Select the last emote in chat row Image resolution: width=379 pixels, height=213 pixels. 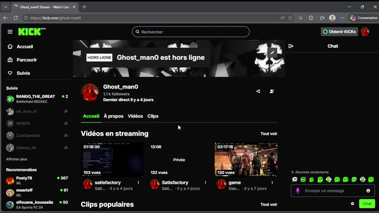tap(371, 179)
